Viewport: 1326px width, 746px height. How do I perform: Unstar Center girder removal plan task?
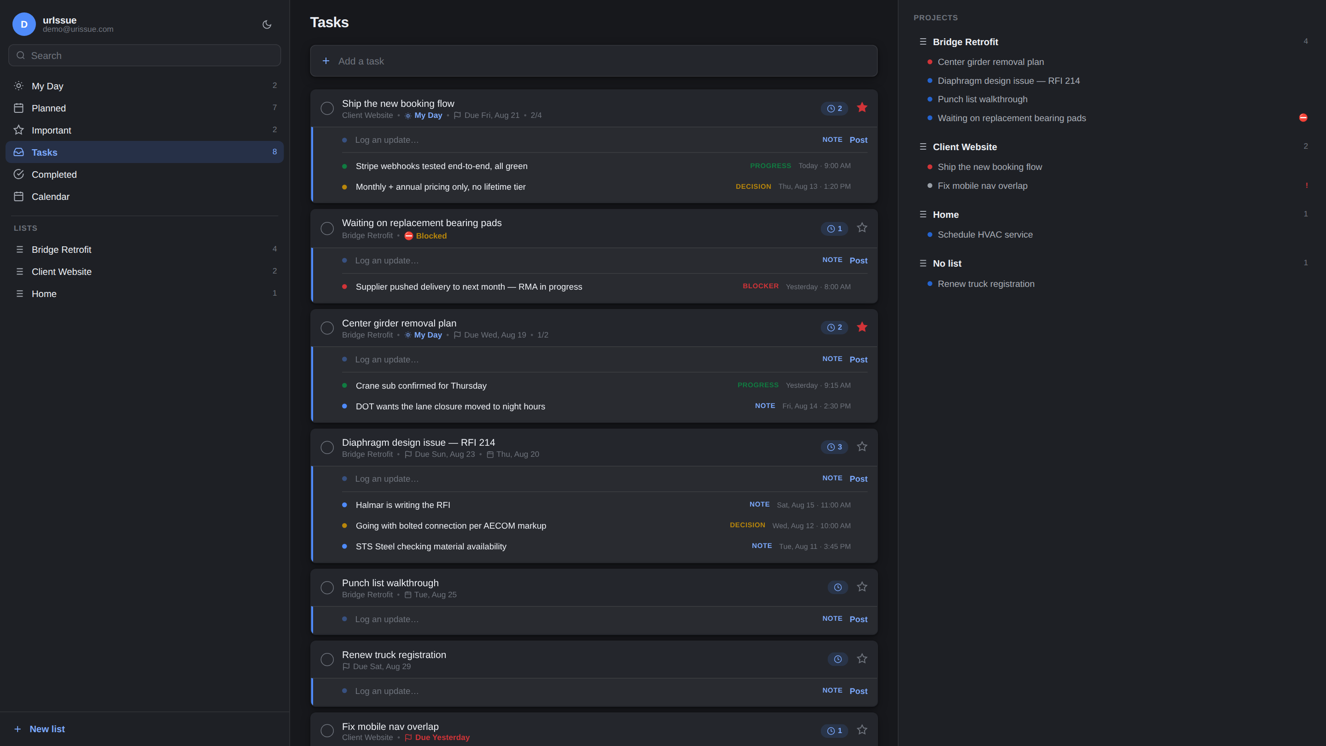coord(862,327)
